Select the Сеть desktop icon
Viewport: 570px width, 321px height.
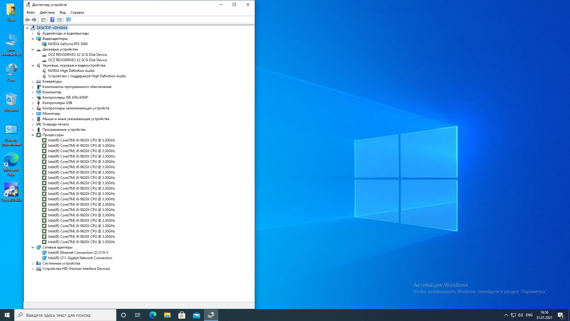(11, 72)
